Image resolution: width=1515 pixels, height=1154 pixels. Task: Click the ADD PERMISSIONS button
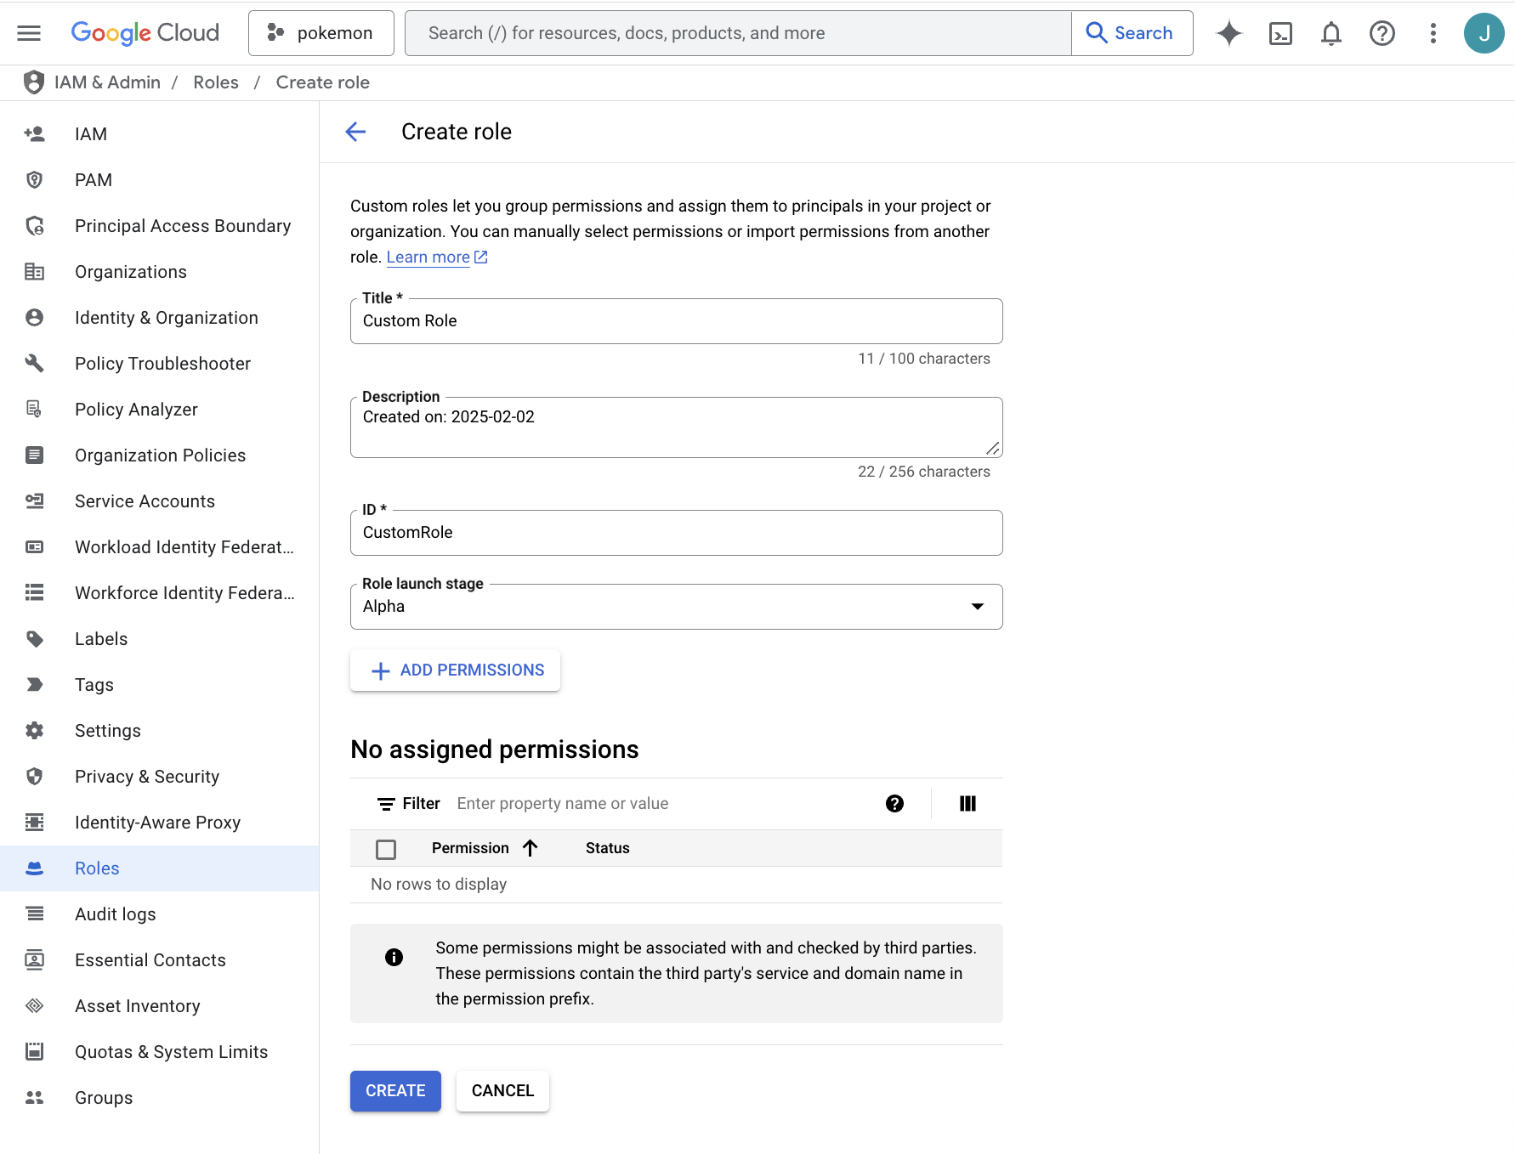[x=456, y=670]
